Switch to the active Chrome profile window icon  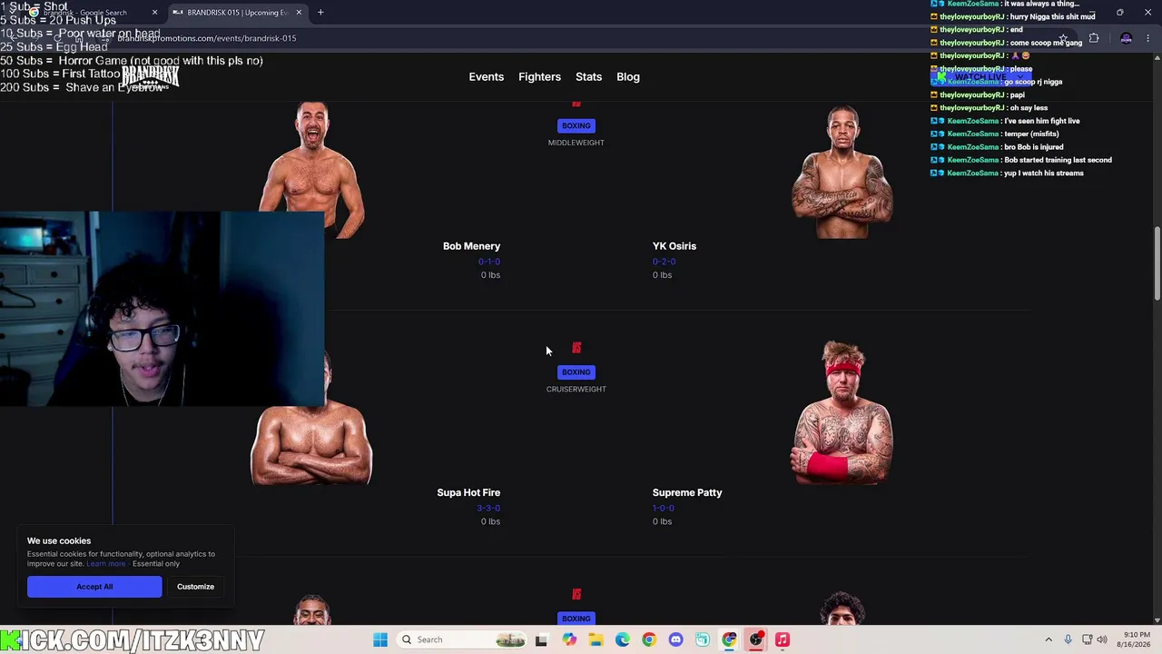coord(729,639)
